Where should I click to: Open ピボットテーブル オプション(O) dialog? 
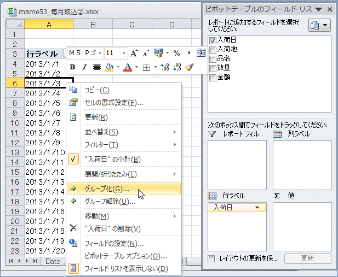click(124, 256)
